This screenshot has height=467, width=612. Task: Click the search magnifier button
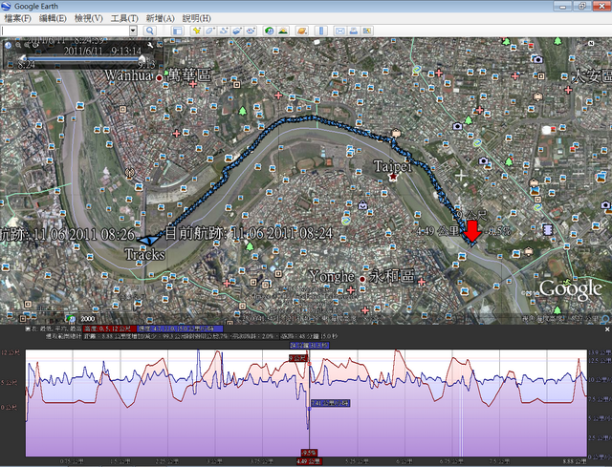coord(150,31)
